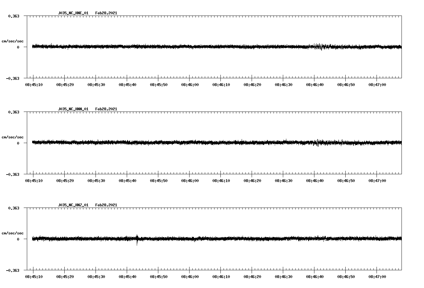Image resolution: width=424 pixels, height=288 pixels.
Task: Click the cm/sec/sec unit label on middle plot
Action: pos(13,137)
